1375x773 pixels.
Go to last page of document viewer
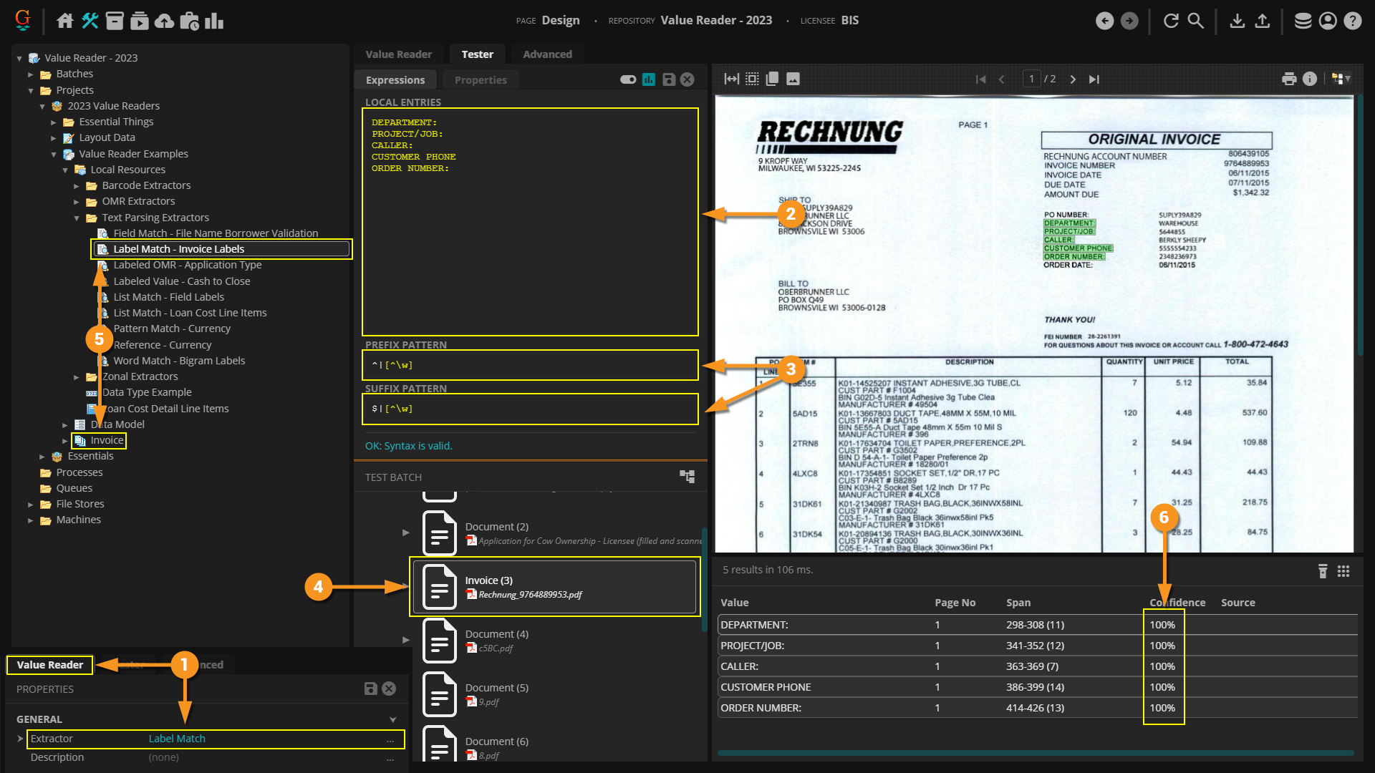pos(1094,79)
